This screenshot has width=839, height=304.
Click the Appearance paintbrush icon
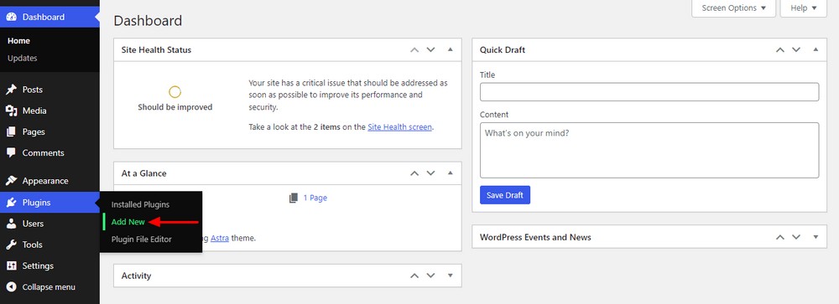pos(11,181)
